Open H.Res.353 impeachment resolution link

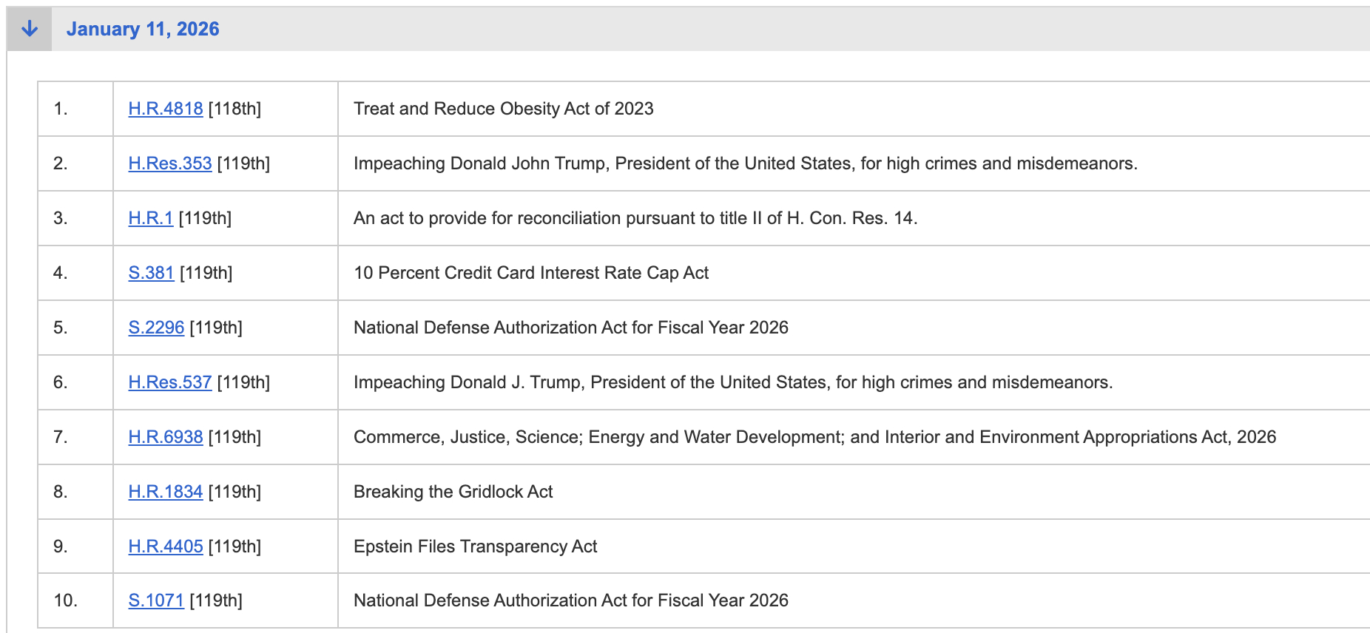coord(170,163)
